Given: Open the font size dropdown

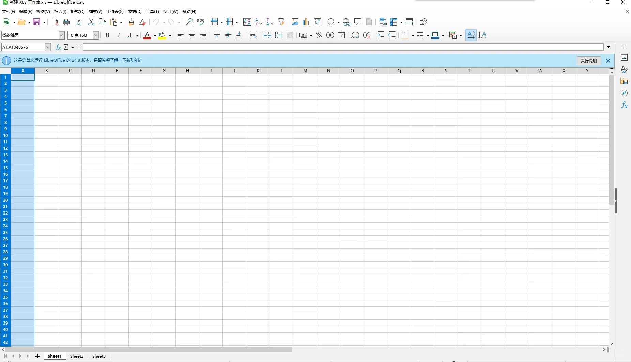Looking at the screenshot, I should pos(95,35).
